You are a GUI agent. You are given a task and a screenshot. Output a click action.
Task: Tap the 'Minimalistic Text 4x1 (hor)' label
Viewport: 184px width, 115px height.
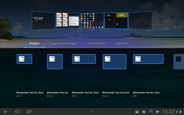pyautogui.click(x=146, y=92)
